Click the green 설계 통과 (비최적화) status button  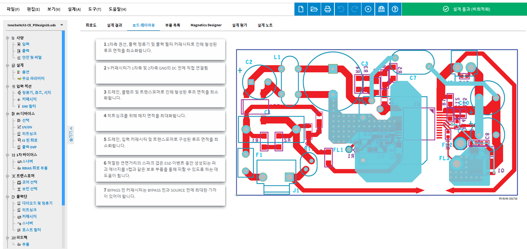[464, 9]
